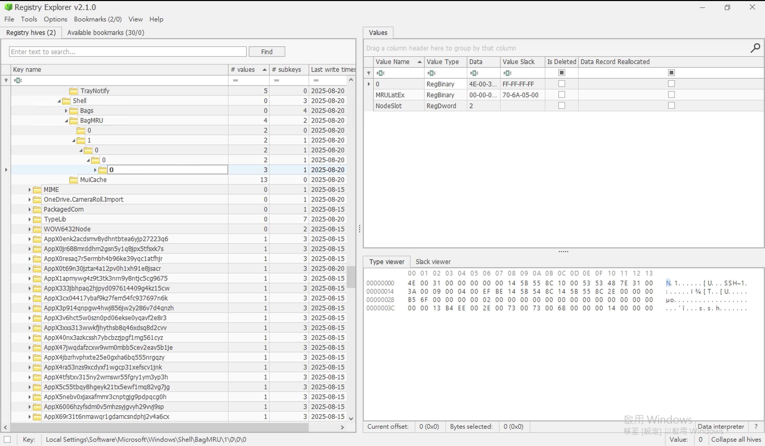Click the Enter text to search field

127,51
